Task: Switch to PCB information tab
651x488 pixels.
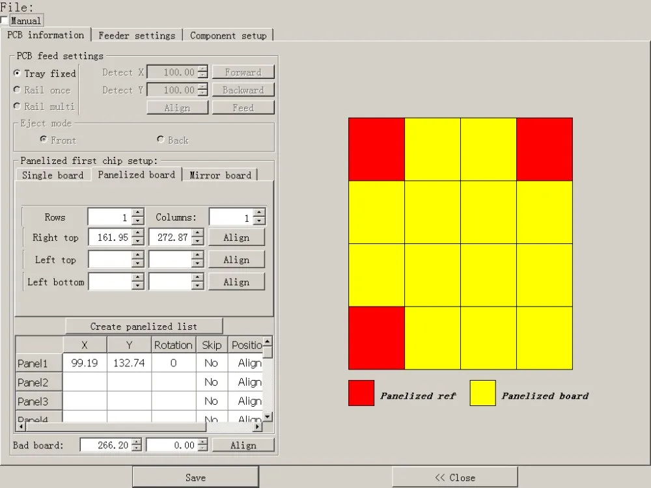Action: [46, 35]
